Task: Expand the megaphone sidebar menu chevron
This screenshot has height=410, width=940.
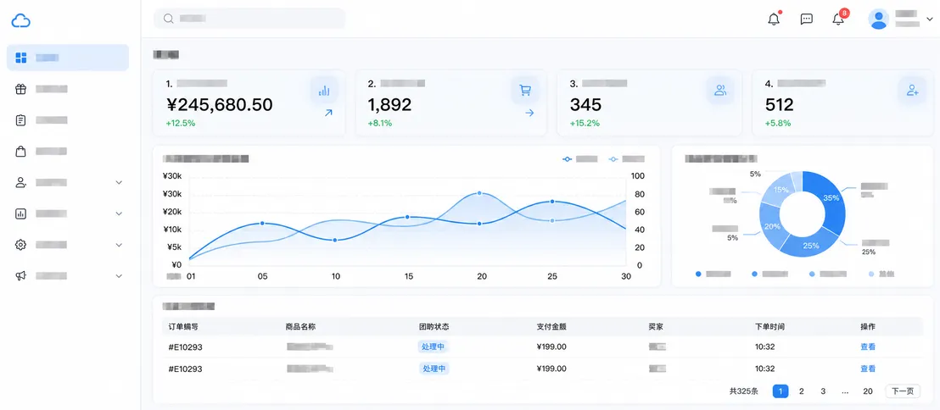Action: tap(119, 276)
